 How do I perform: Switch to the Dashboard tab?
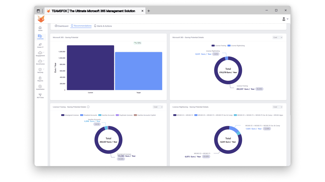[61, 26]
